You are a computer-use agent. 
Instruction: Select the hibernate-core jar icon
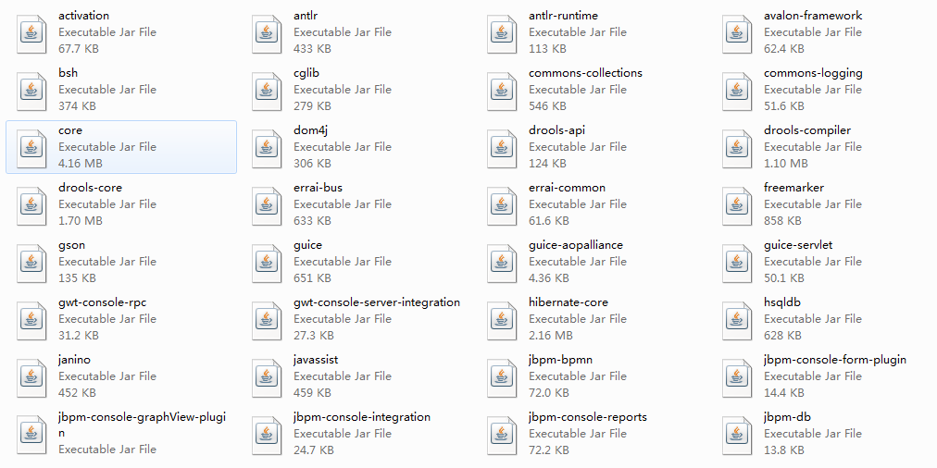(502, 320)
